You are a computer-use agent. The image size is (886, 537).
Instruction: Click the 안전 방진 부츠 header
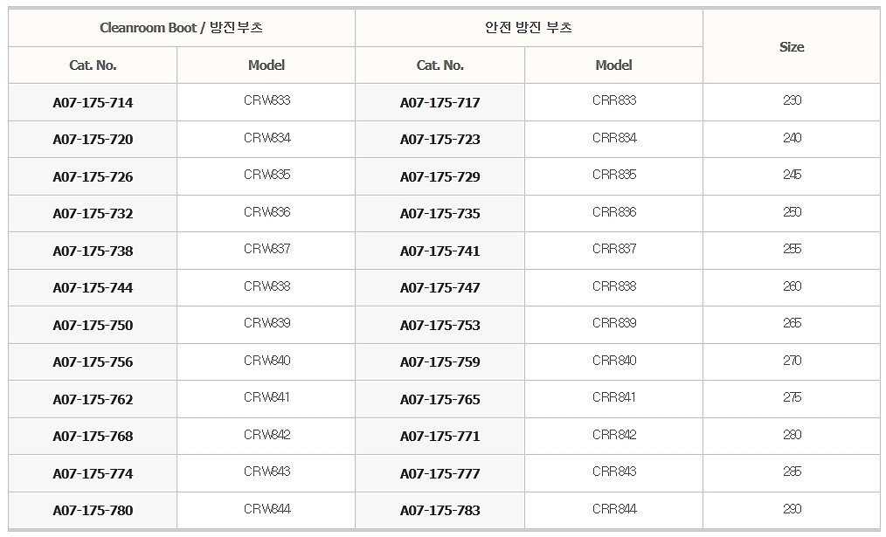point(529,28)
